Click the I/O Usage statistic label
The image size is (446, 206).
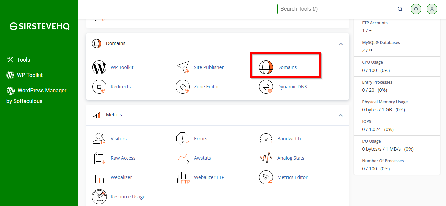[x=371, y=141]
